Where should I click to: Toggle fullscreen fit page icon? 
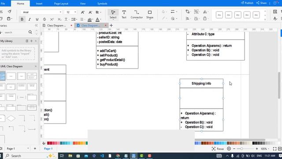click(x=275, y=149)
